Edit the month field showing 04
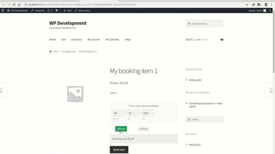The width and height of the screenshot is (275, 154). (119, 113)
